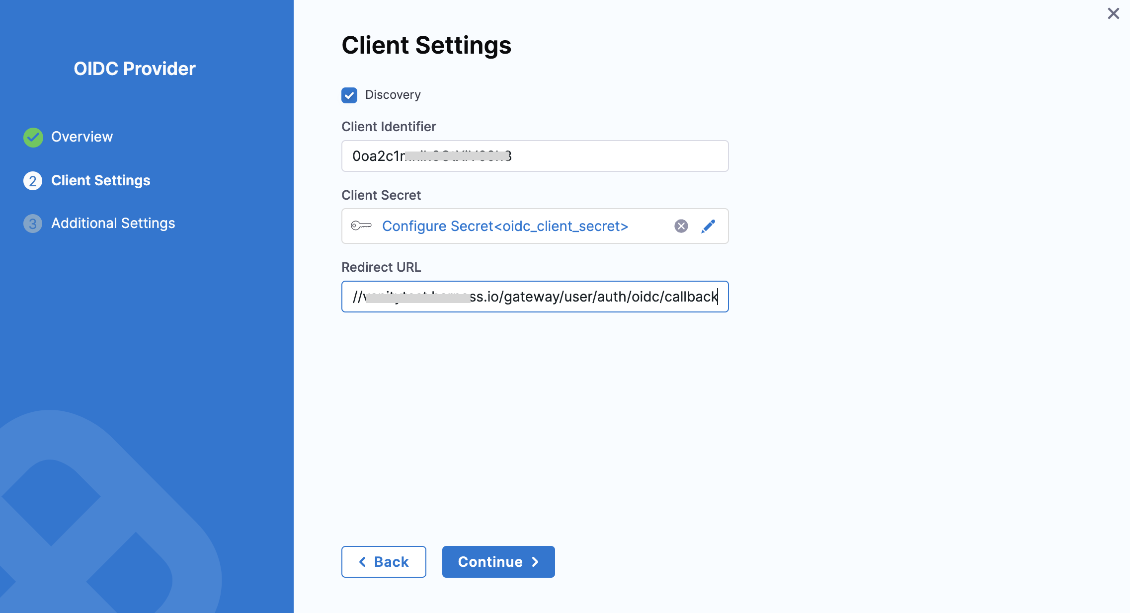1130x613 pixels.
Task: Jump to the Additional Settings step
Action: tap(113, 224)
